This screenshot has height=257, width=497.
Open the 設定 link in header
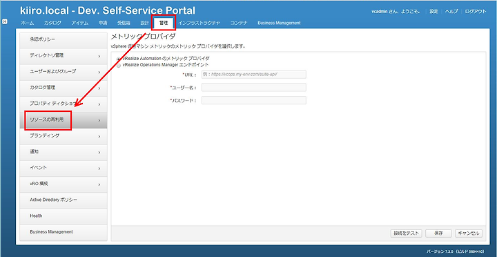tap(433, 12)
